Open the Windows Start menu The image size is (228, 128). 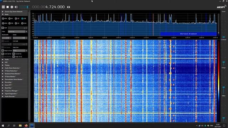pyautogui.click(x=2, y=126)
